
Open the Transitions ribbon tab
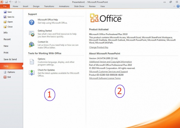click(x=49, y=6)
